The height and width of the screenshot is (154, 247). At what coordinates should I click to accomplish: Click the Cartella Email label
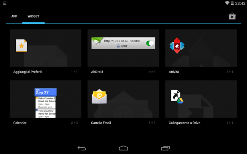tap(101, 123)
